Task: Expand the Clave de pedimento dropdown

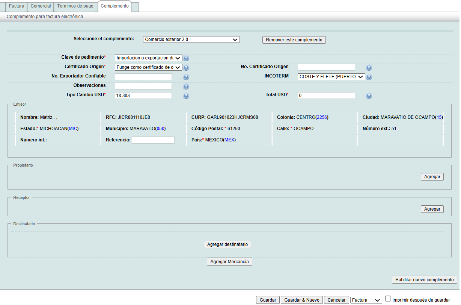Action: [148, 58]
